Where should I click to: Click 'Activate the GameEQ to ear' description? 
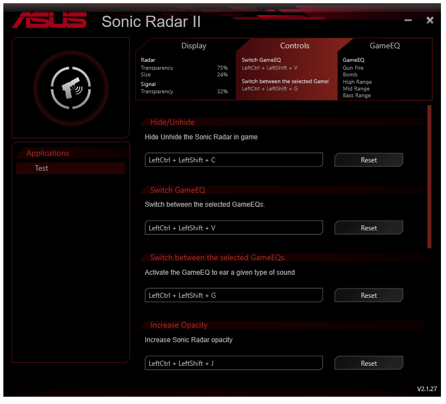[x=219, y=273]
